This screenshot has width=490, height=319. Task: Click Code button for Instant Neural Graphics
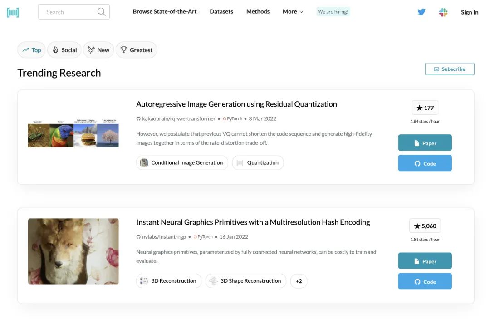[x=425, y=281]
